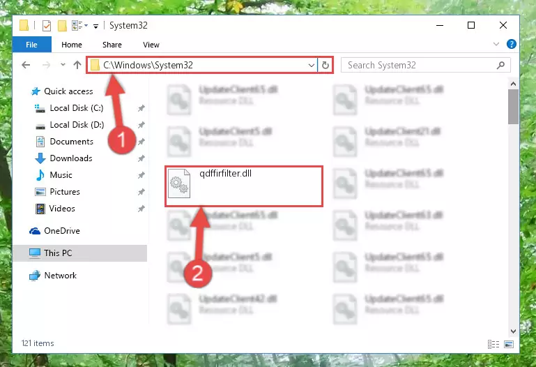536x367 pixels.
Task: Open the Help question mark icon
Action: coord(512,44)
